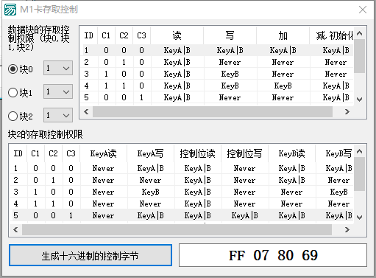Click right arrow of top table horizontal scrollbar
Screen dimensions: 376x278
point(347,112)
